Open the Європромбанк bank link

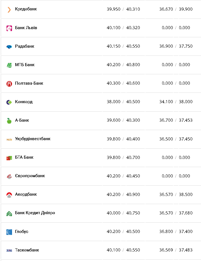(x=30, y=176)
